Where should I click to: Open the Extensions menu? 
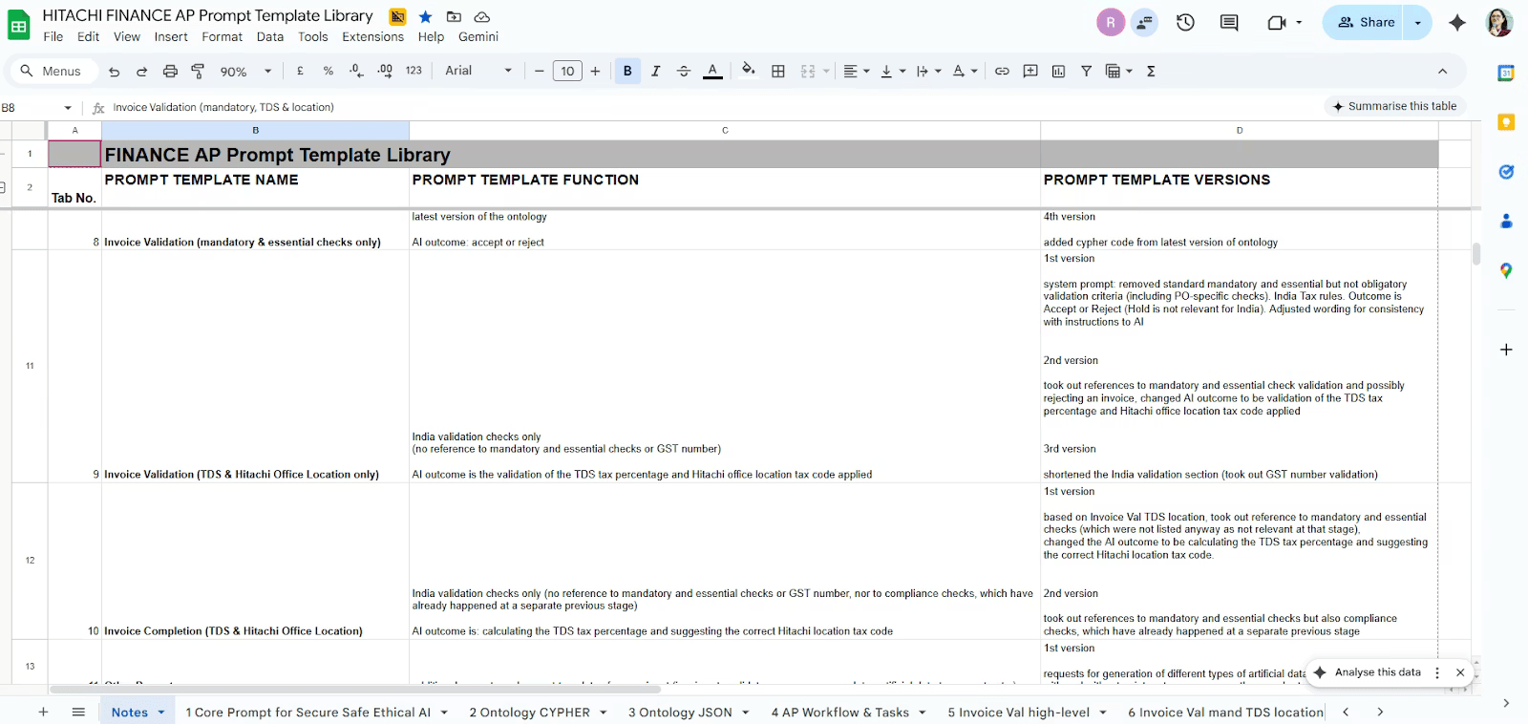coord(372,36)
